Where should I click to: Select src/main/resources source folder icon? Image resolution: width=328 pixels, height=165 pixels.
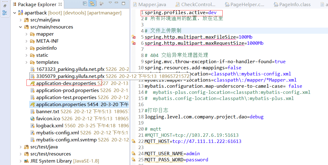click(x=26, y=27)
